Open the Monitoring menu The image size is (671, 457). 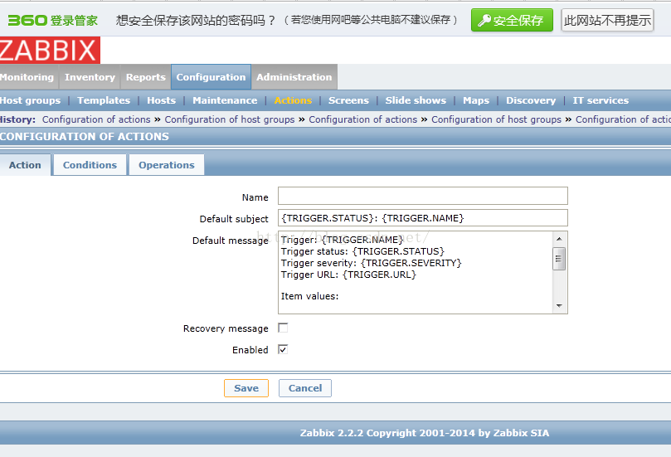click(x=27, y=77)
